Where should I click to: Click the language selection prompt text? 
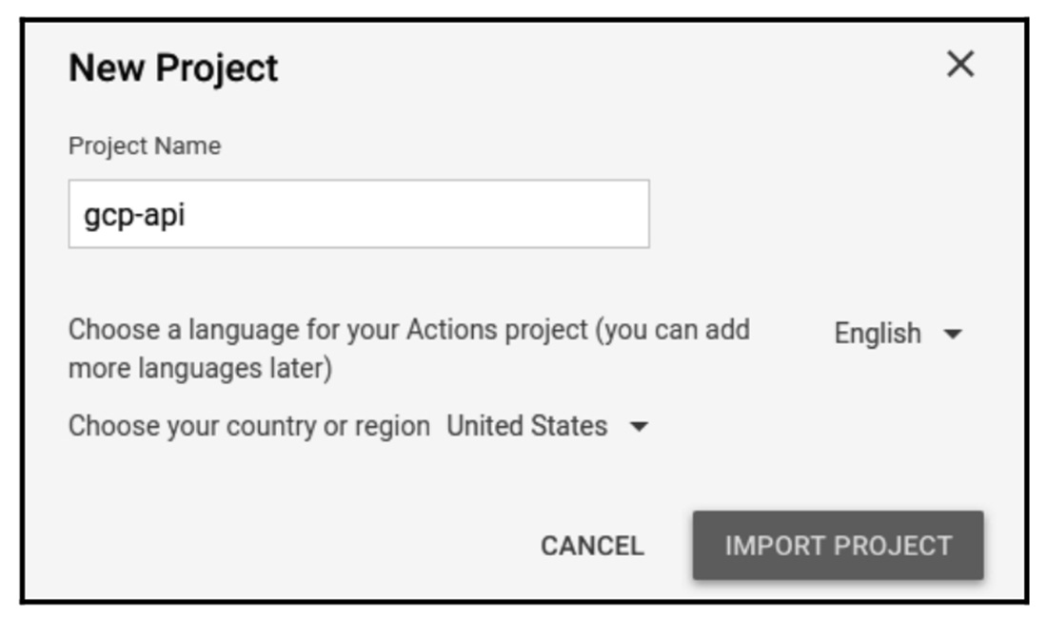(x=408, y=349)
